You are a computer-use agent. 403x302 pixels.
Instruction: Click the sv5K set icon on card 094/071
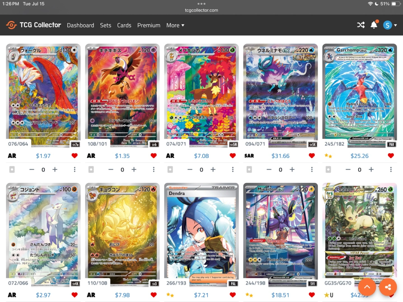pyautogui.click(x=312, y=144)
